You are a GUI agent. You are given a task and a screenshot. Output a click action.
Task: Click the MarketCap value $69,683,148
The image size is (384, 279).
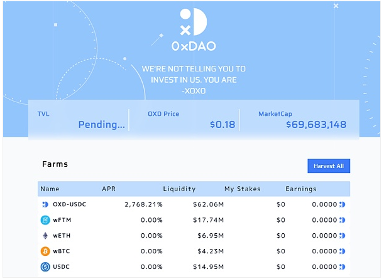[x=316, y=125]
